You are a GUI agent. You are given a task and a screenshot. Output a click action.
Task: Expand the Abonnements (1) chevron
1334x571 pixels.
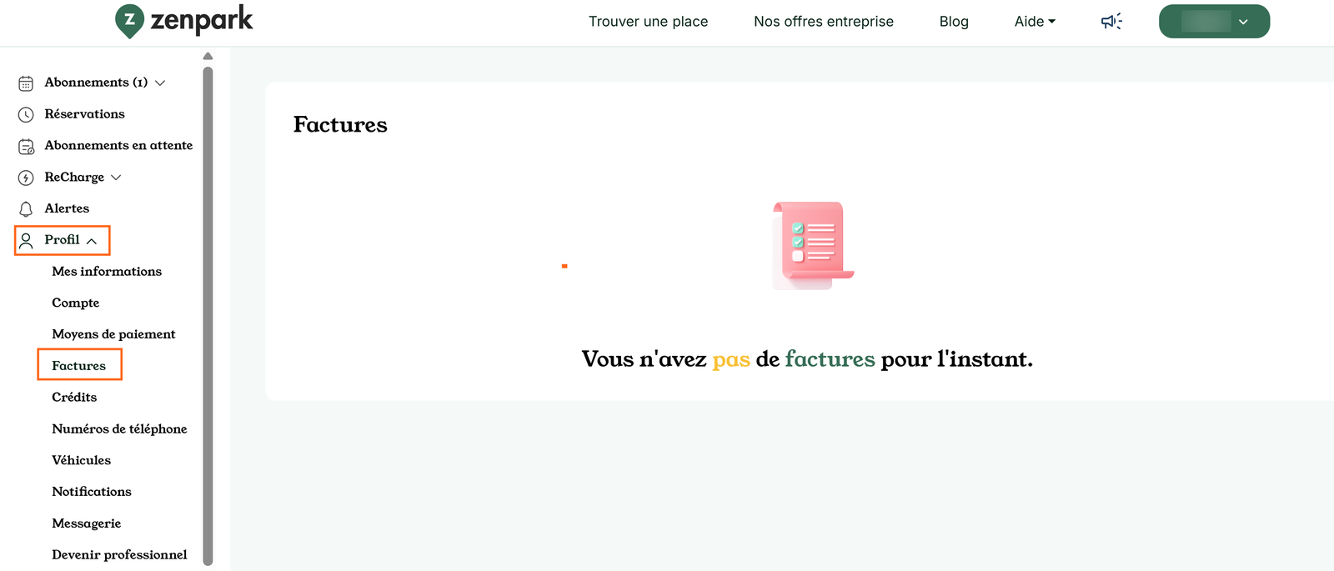pyautogui.click(x=160, y=83)
